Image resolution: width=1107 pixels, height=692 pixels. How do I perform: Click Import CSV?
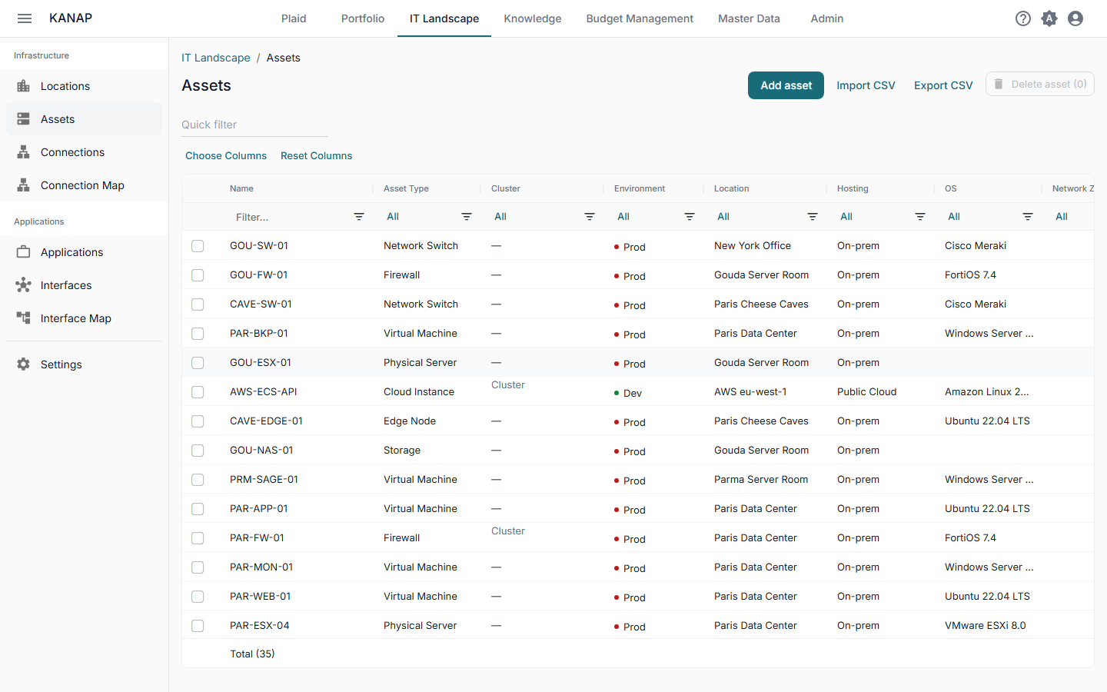[x=866, y=85]
